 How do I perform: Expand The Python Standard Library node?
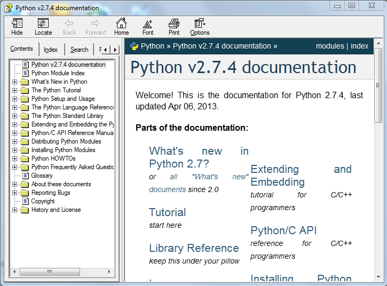pos(15,116)
